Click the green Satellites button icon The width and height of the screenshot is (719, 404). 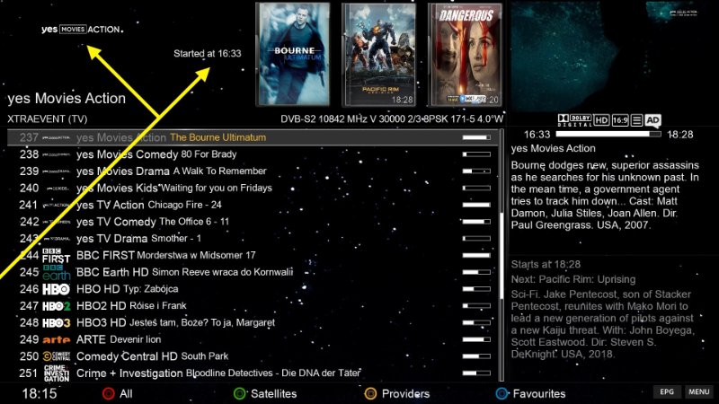pyautogui.click(x=239, y=393)
